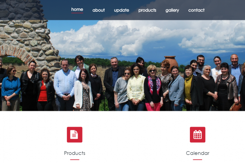The height and width of the screenshot is (163, 245).
Task: Open products from the top navigation
Action: 147,10
